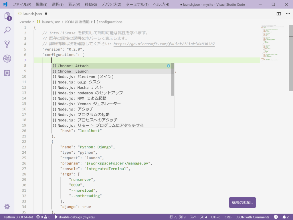Open the Debug view (bug icon)

tap(7, 59)
